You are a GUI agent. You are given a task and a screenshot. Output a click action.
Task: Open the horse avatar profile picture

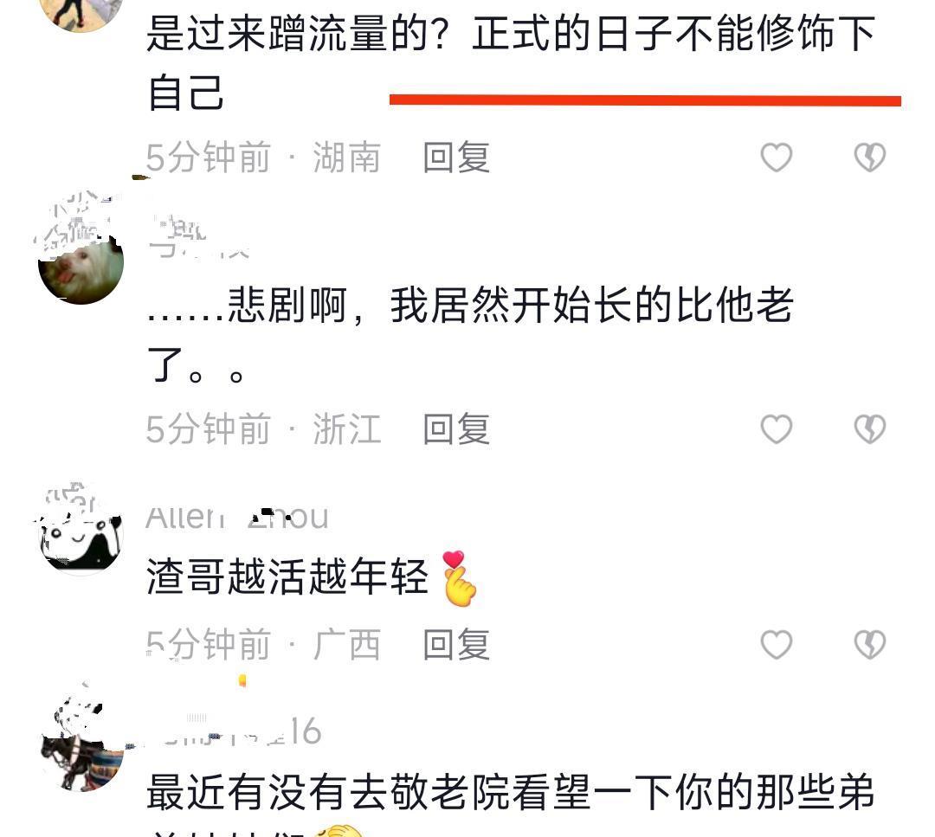[81, 749]
